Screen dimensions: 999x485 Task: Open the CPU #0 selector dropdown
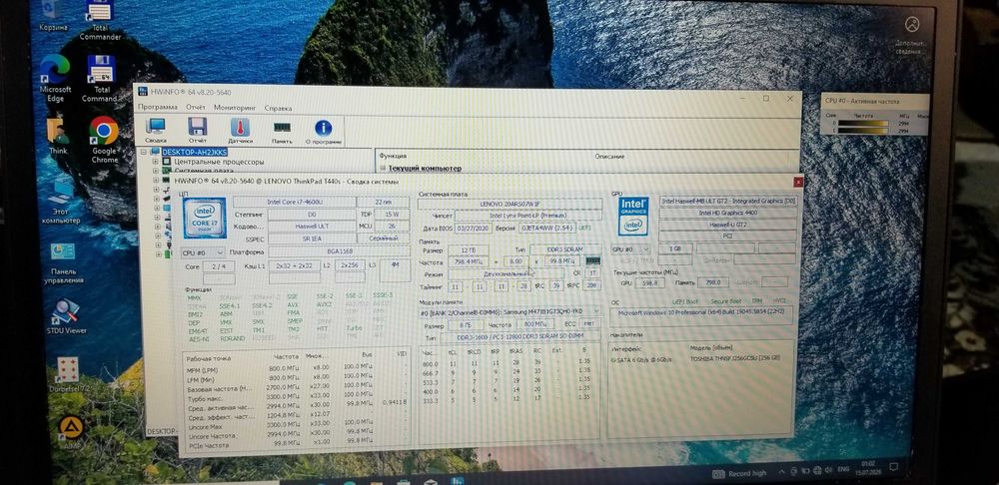[203, 252]
